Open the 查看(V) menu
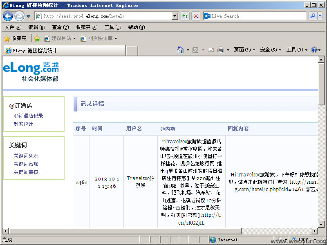This screenshot has width=327, height=245. click(x=60, y=27)
